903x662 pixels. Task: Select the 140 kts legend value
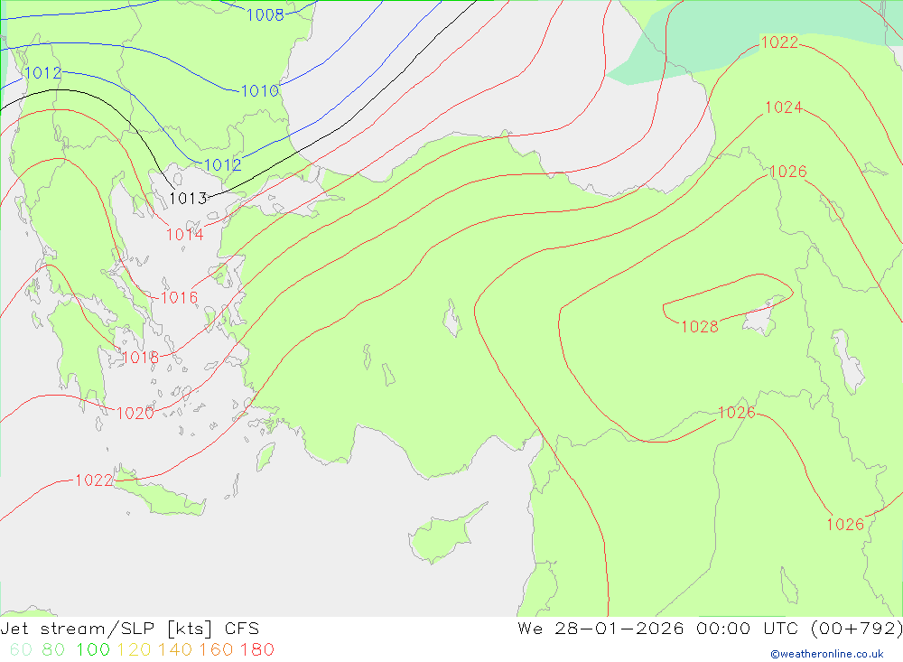[175, 649]
